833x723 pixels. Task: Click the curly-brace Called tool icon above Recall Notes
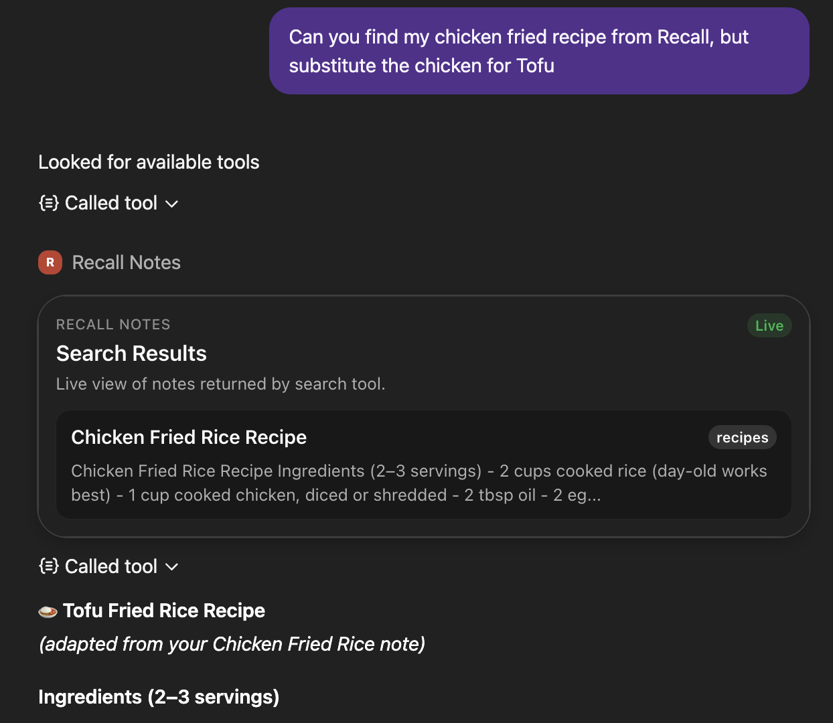point(48,203)
